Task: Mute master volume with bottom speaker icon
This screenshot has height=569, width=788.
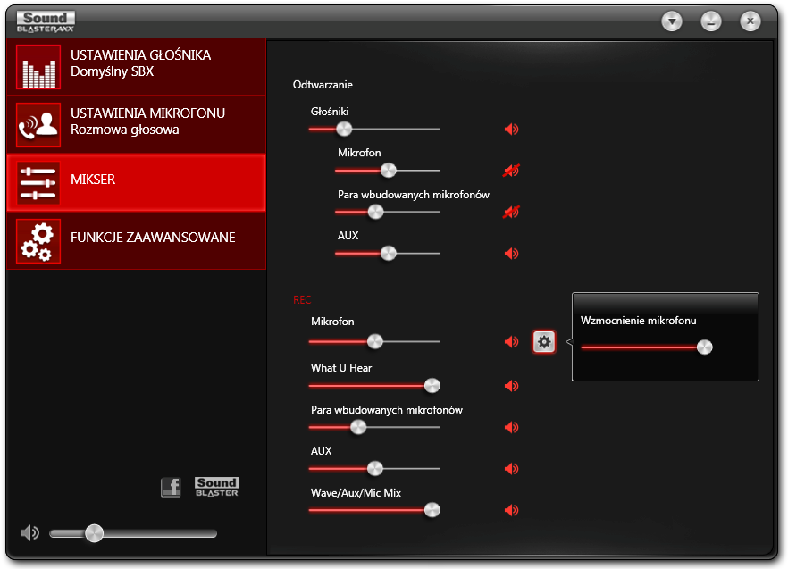Action: [29, 532]
